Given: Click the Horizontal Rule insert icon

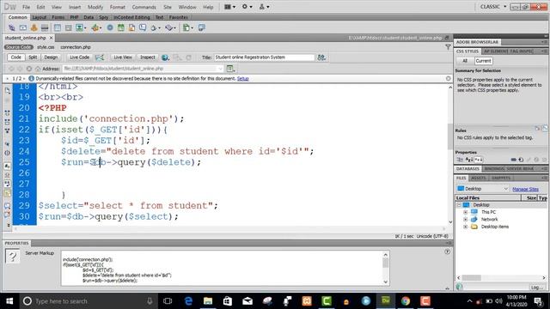Looking at the screenshot, I should 45,27.
